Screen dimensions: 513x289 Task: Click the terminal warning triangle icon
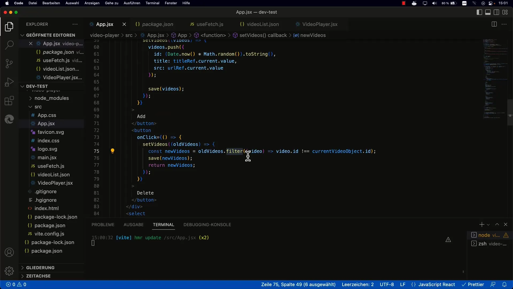(x=448, y=240)
